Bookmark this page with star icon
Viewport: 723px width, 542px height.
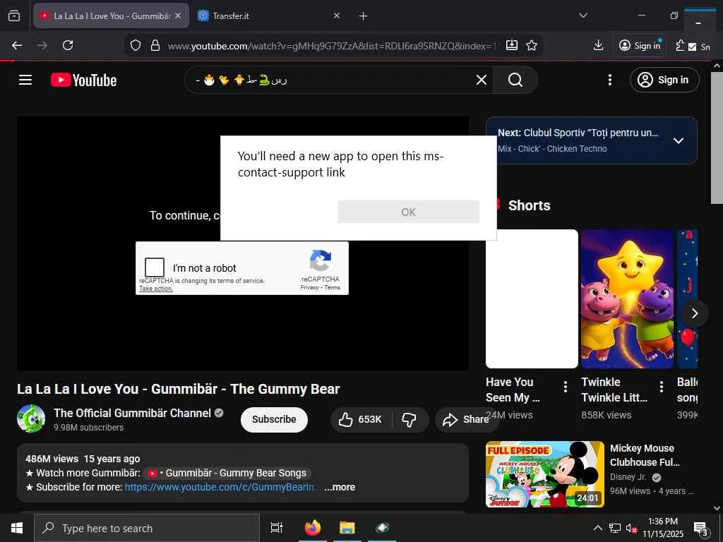point(532,45)
